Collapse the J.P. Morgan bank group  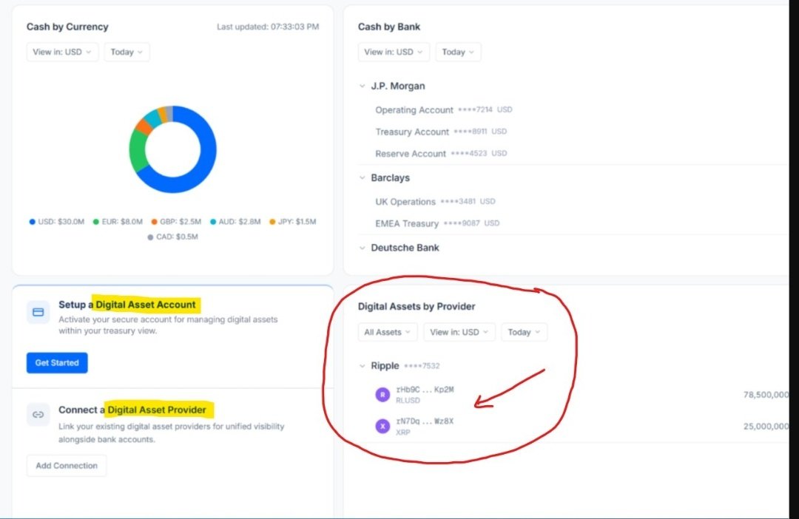[x=363, y=86]
